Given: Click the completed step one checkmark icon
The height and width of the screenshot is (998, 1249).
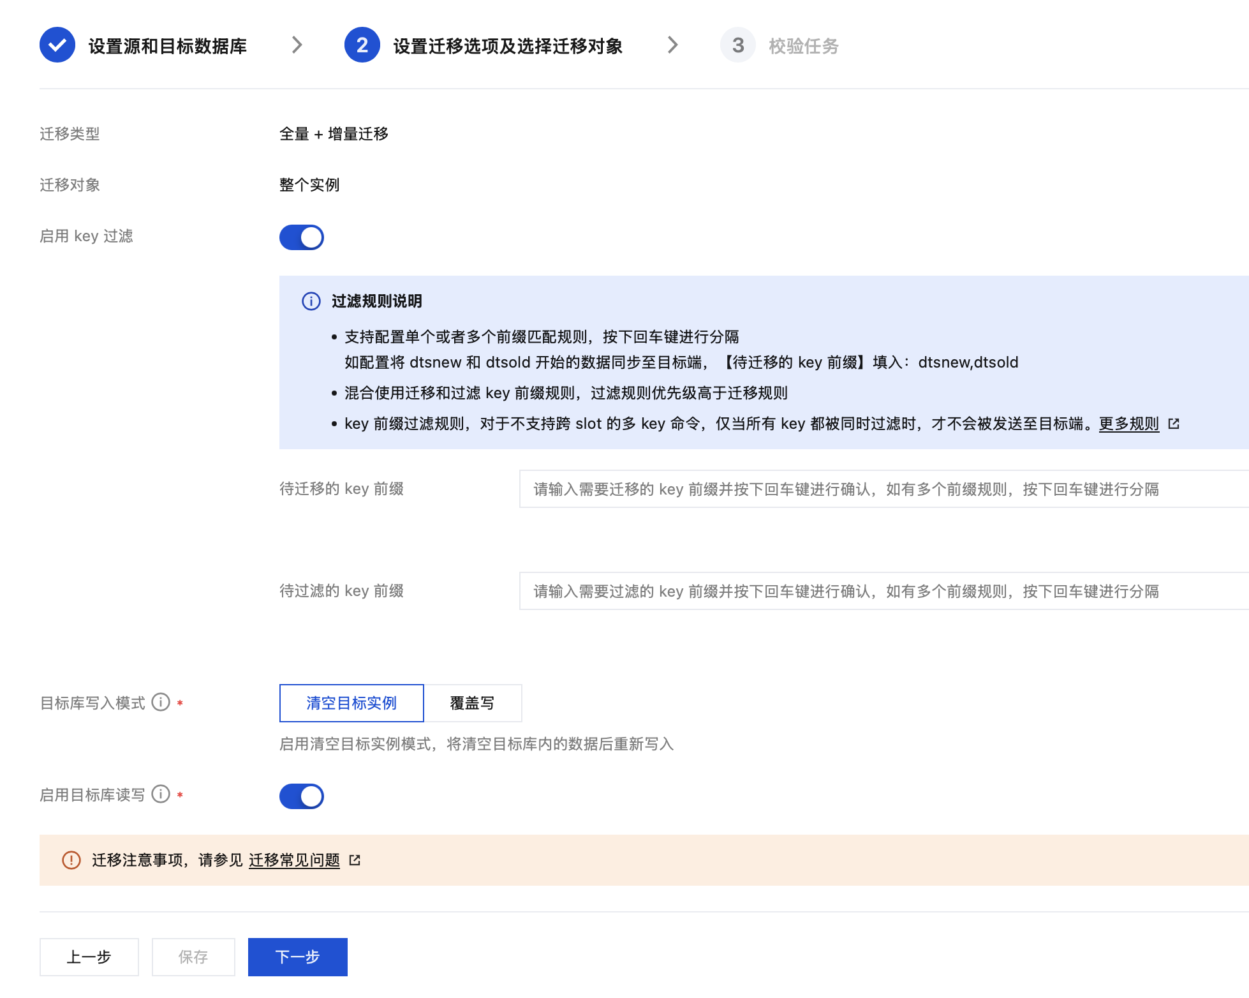Looking at the screenshot, I should (57, 45).
